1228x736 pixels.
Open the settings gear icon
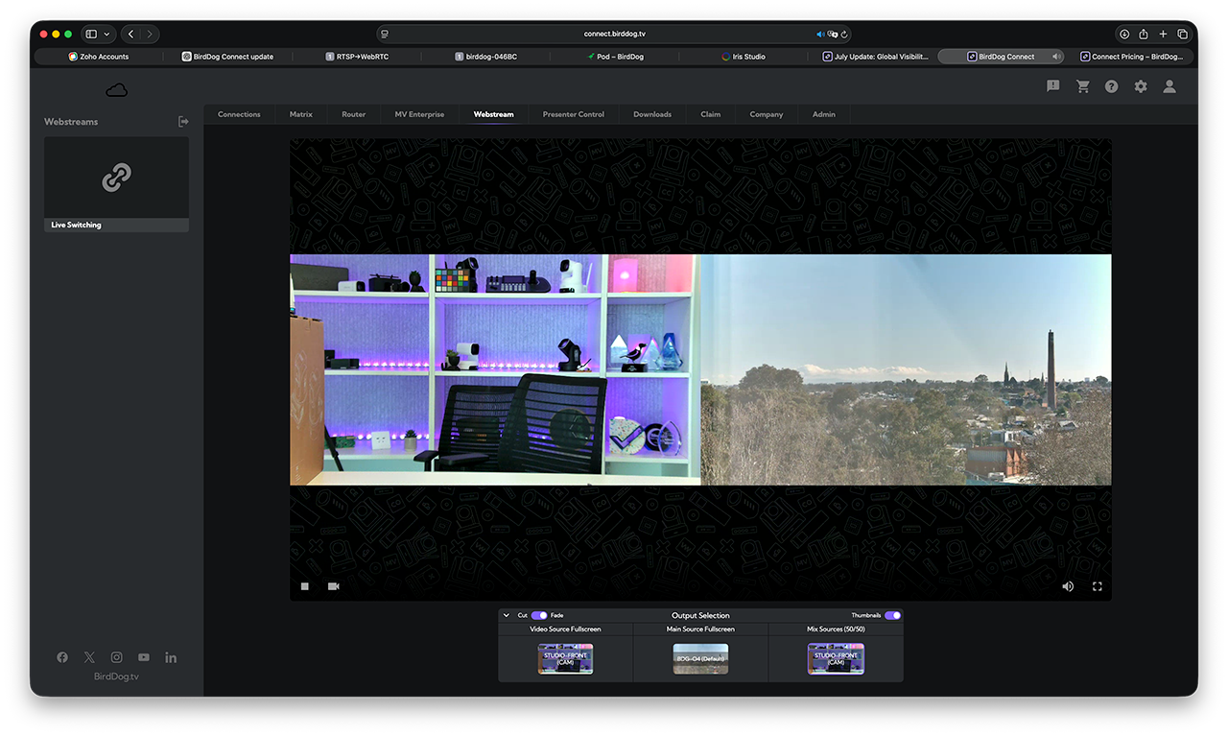[x=1140, y=86]
